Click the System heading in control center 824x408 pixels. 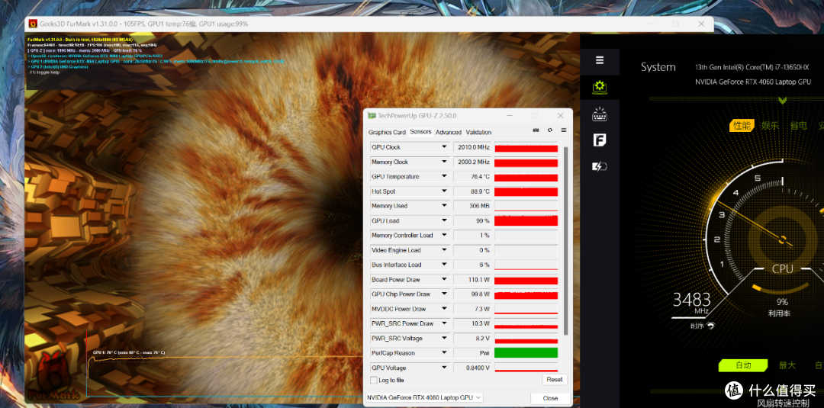pyautogui.click(x=658, y=67)
